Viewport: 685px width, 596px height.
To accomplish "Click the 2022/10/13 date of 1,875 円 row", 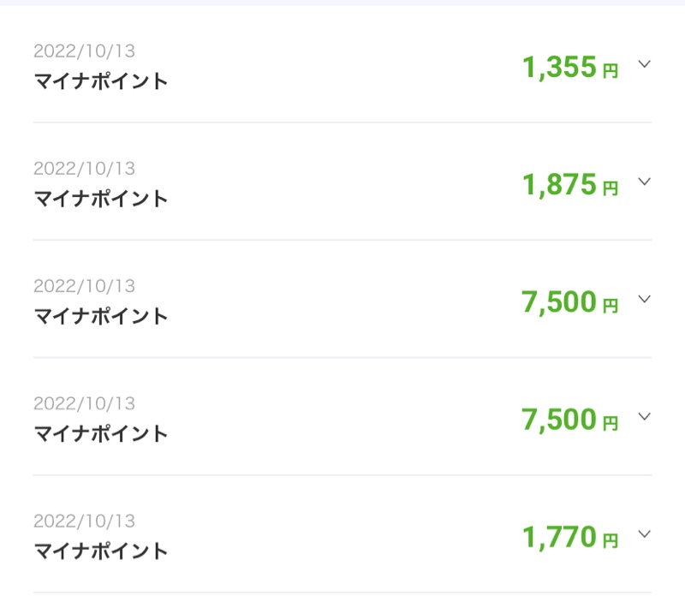I will [x=84, y=169].
